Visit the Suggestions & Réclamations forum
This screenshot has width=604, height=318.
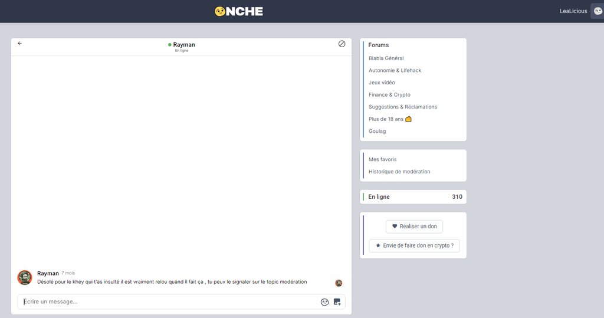point(403,107)
